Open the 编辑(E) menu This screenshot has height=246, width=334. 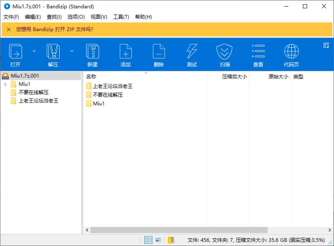tap(33, 17)
